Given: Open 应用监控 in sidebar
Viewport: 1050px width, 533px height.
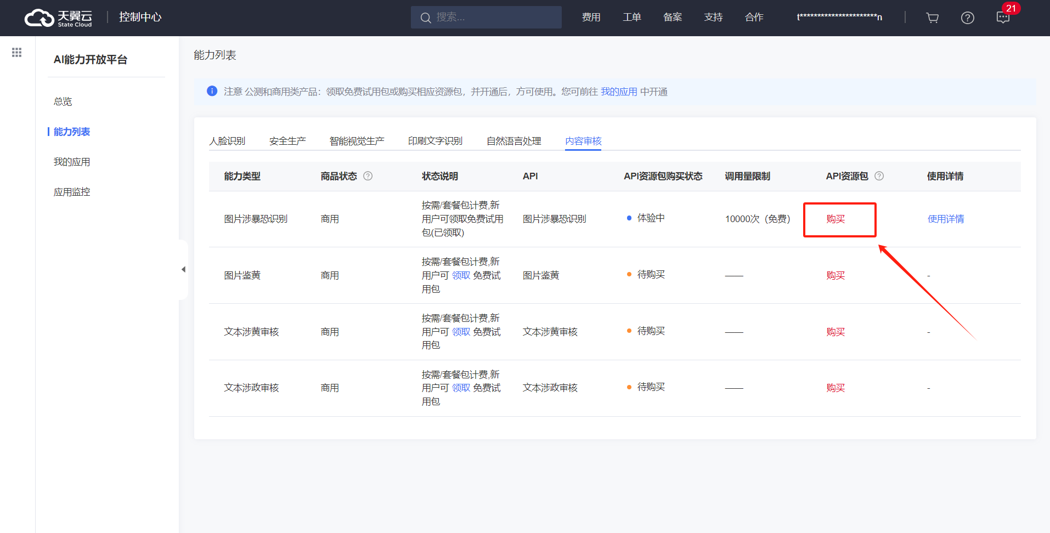Looking at the screenshot, I should pyautogui.click(x=72, y=192).
